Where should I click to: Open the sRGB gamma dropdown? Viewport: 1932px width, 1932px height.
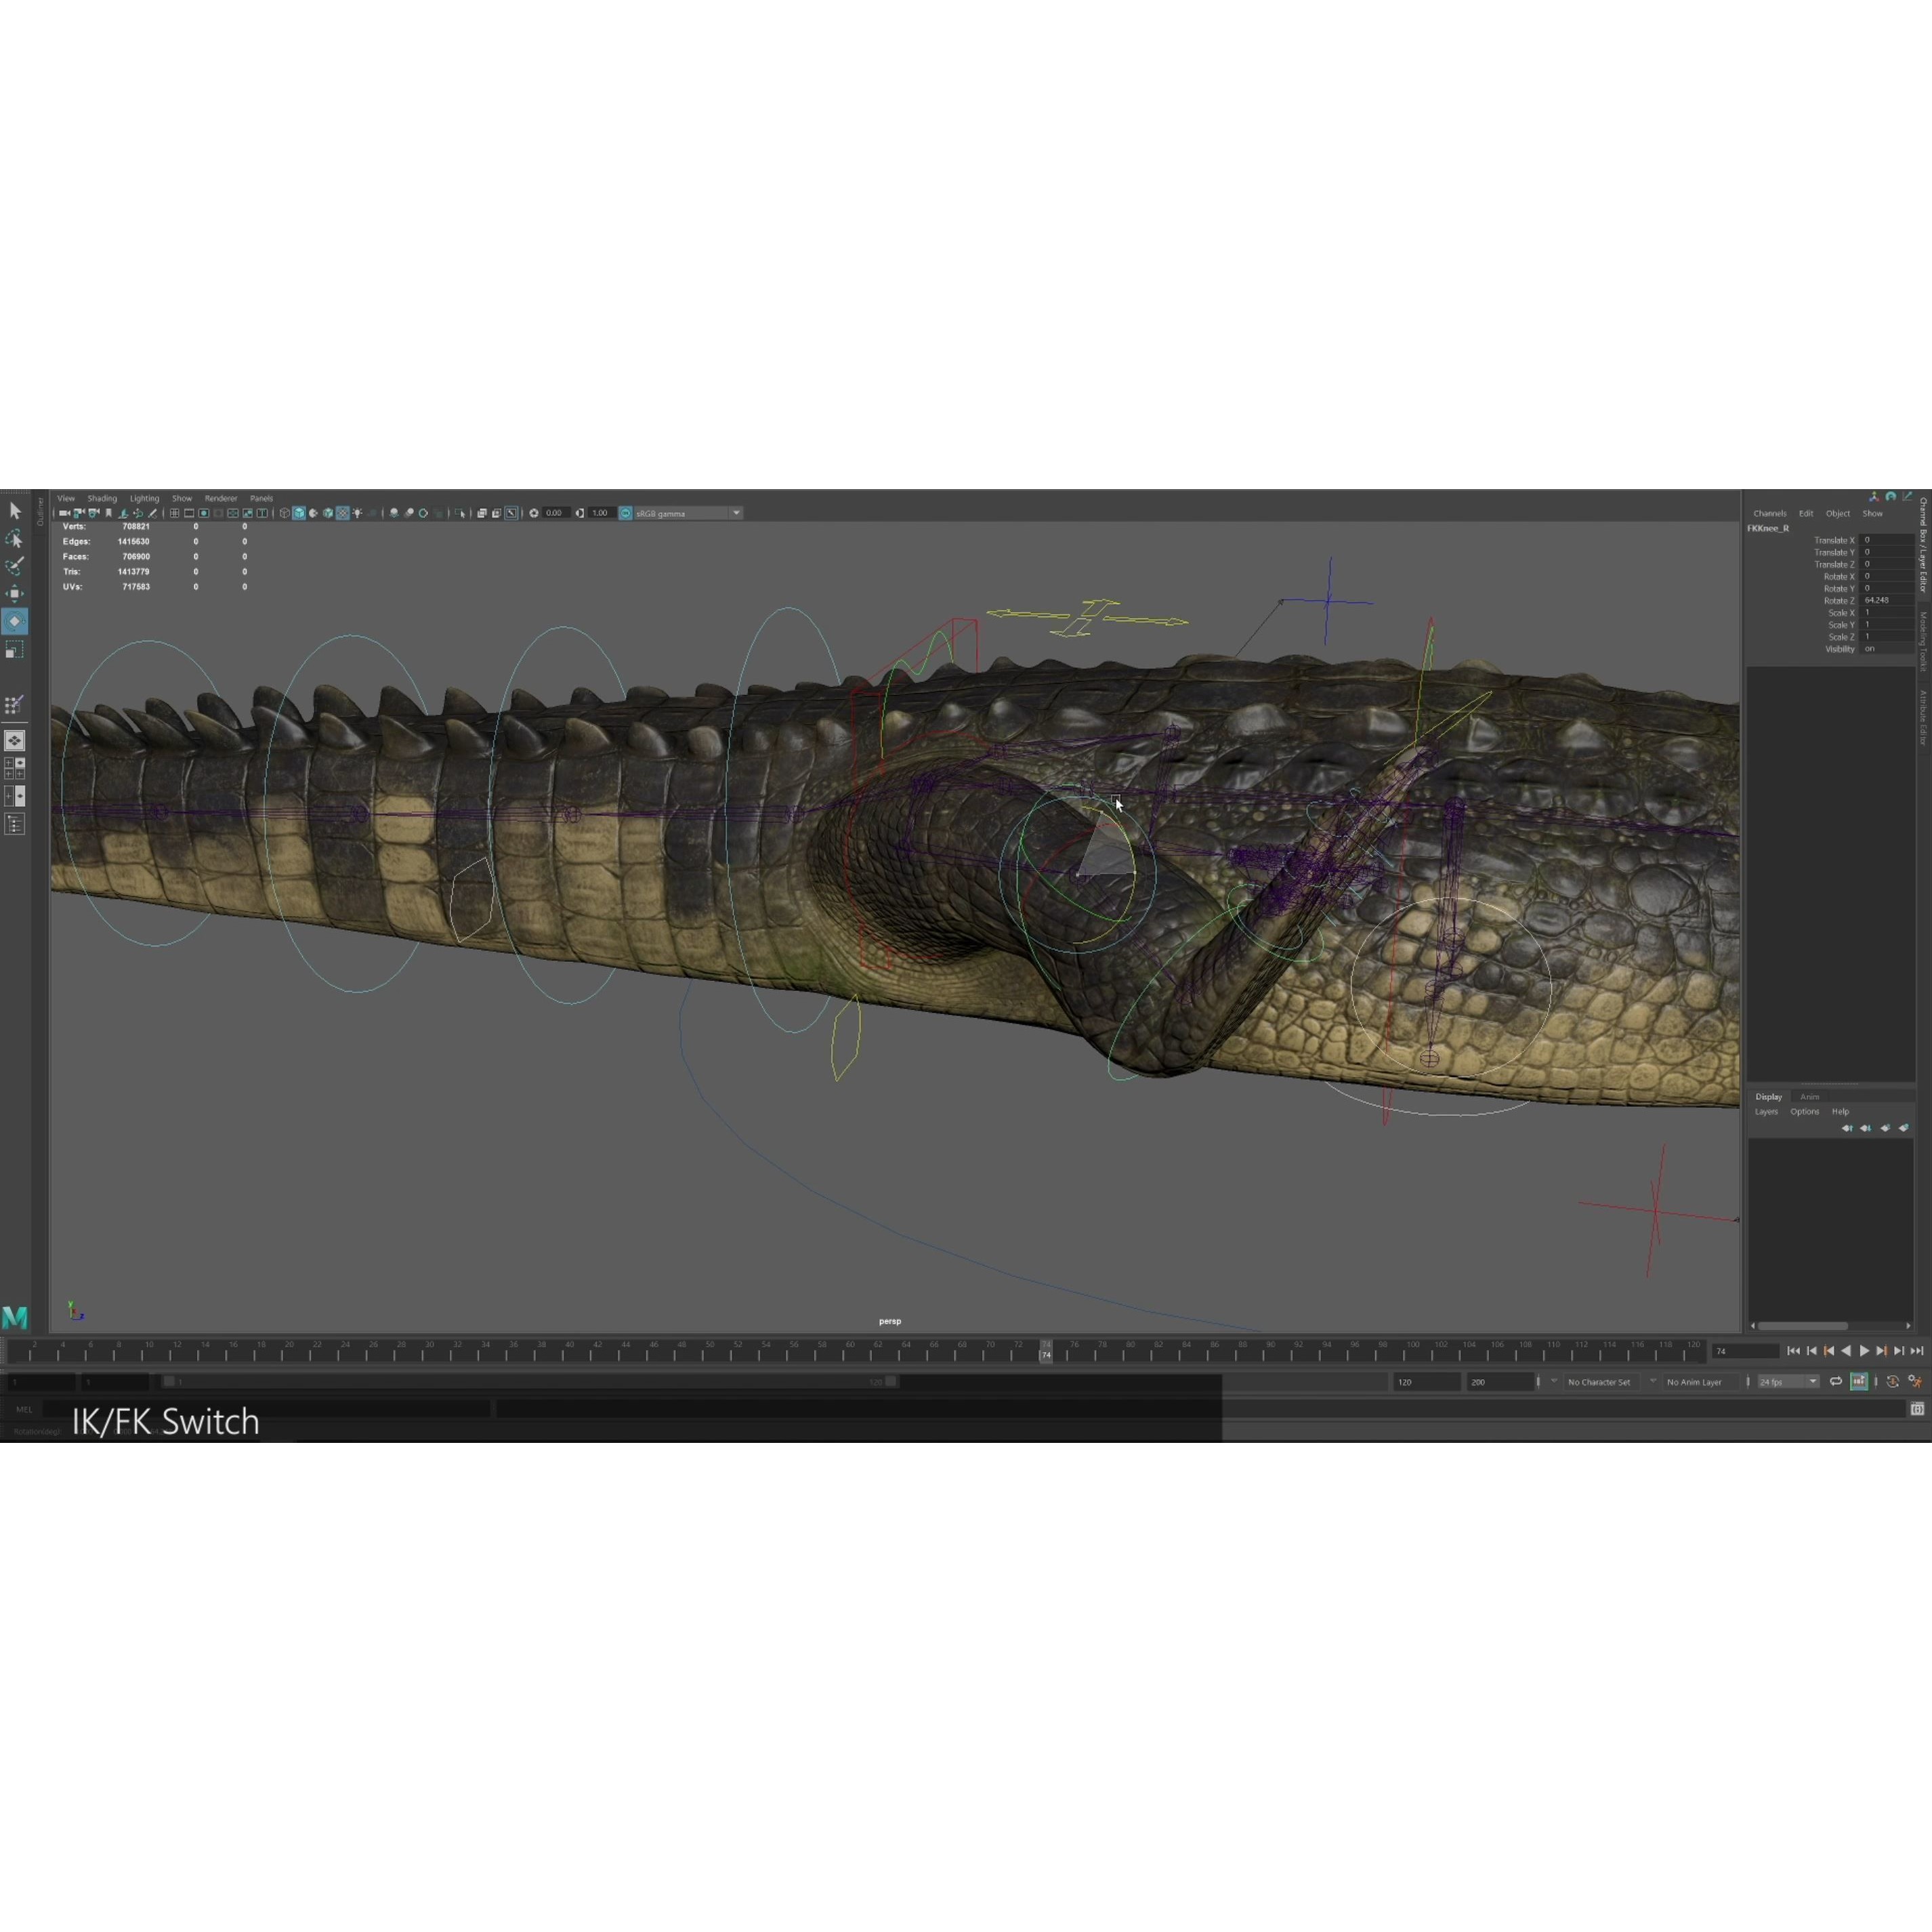pyautogui.click(x=689, y=513)
